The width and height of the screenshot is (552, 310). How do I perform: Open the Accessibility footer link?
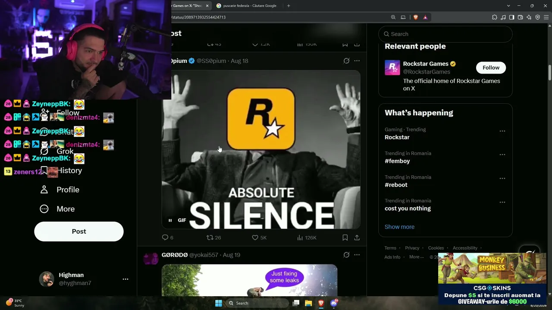click(x=465, y=248)
